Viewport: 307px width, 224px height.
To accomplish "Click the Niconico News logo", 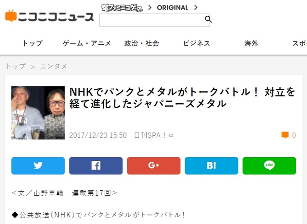I will pos(49,16).
